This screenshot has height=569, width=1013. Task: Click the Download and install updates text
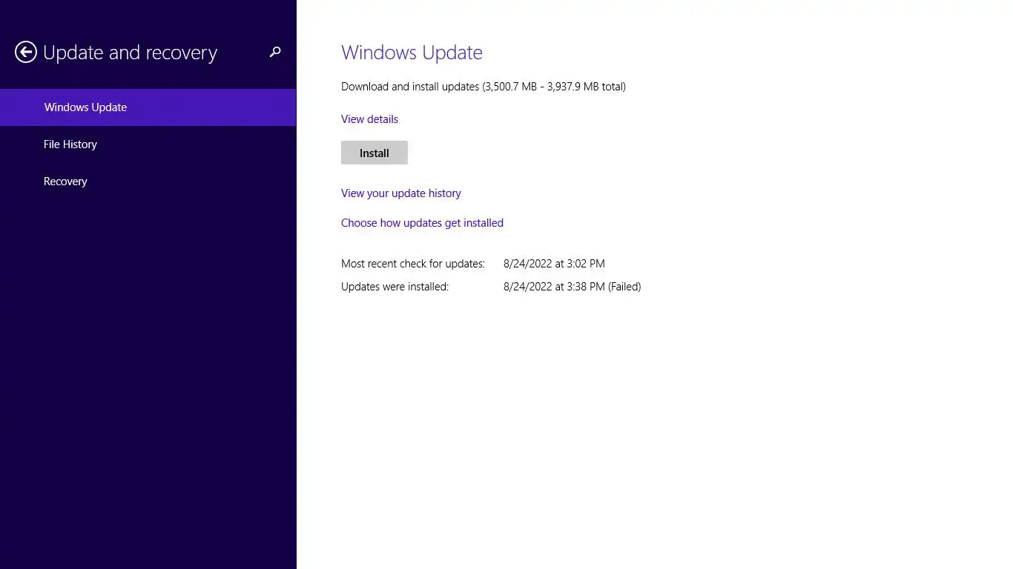[484, 87]
